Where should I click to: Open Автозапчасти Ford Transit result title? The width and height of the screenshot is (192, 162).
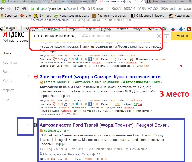tap(105, 125)
